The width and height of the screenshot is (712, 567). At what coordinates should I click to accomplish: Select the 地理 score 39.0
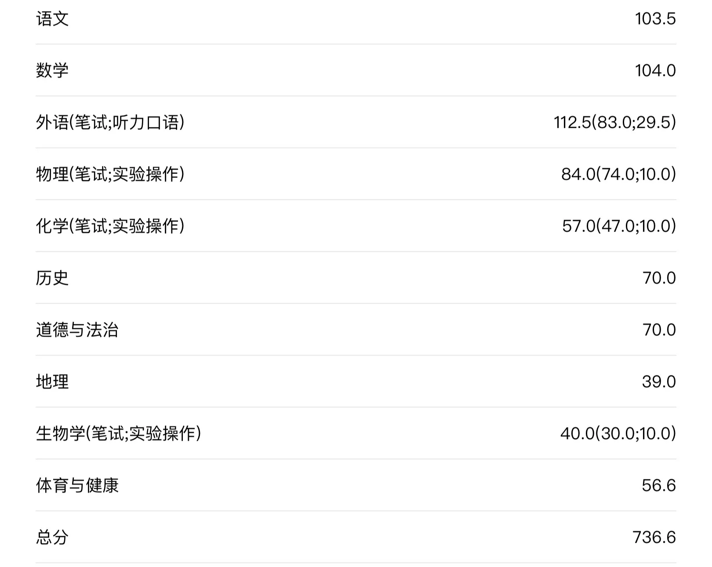click(x=658, y=382)
